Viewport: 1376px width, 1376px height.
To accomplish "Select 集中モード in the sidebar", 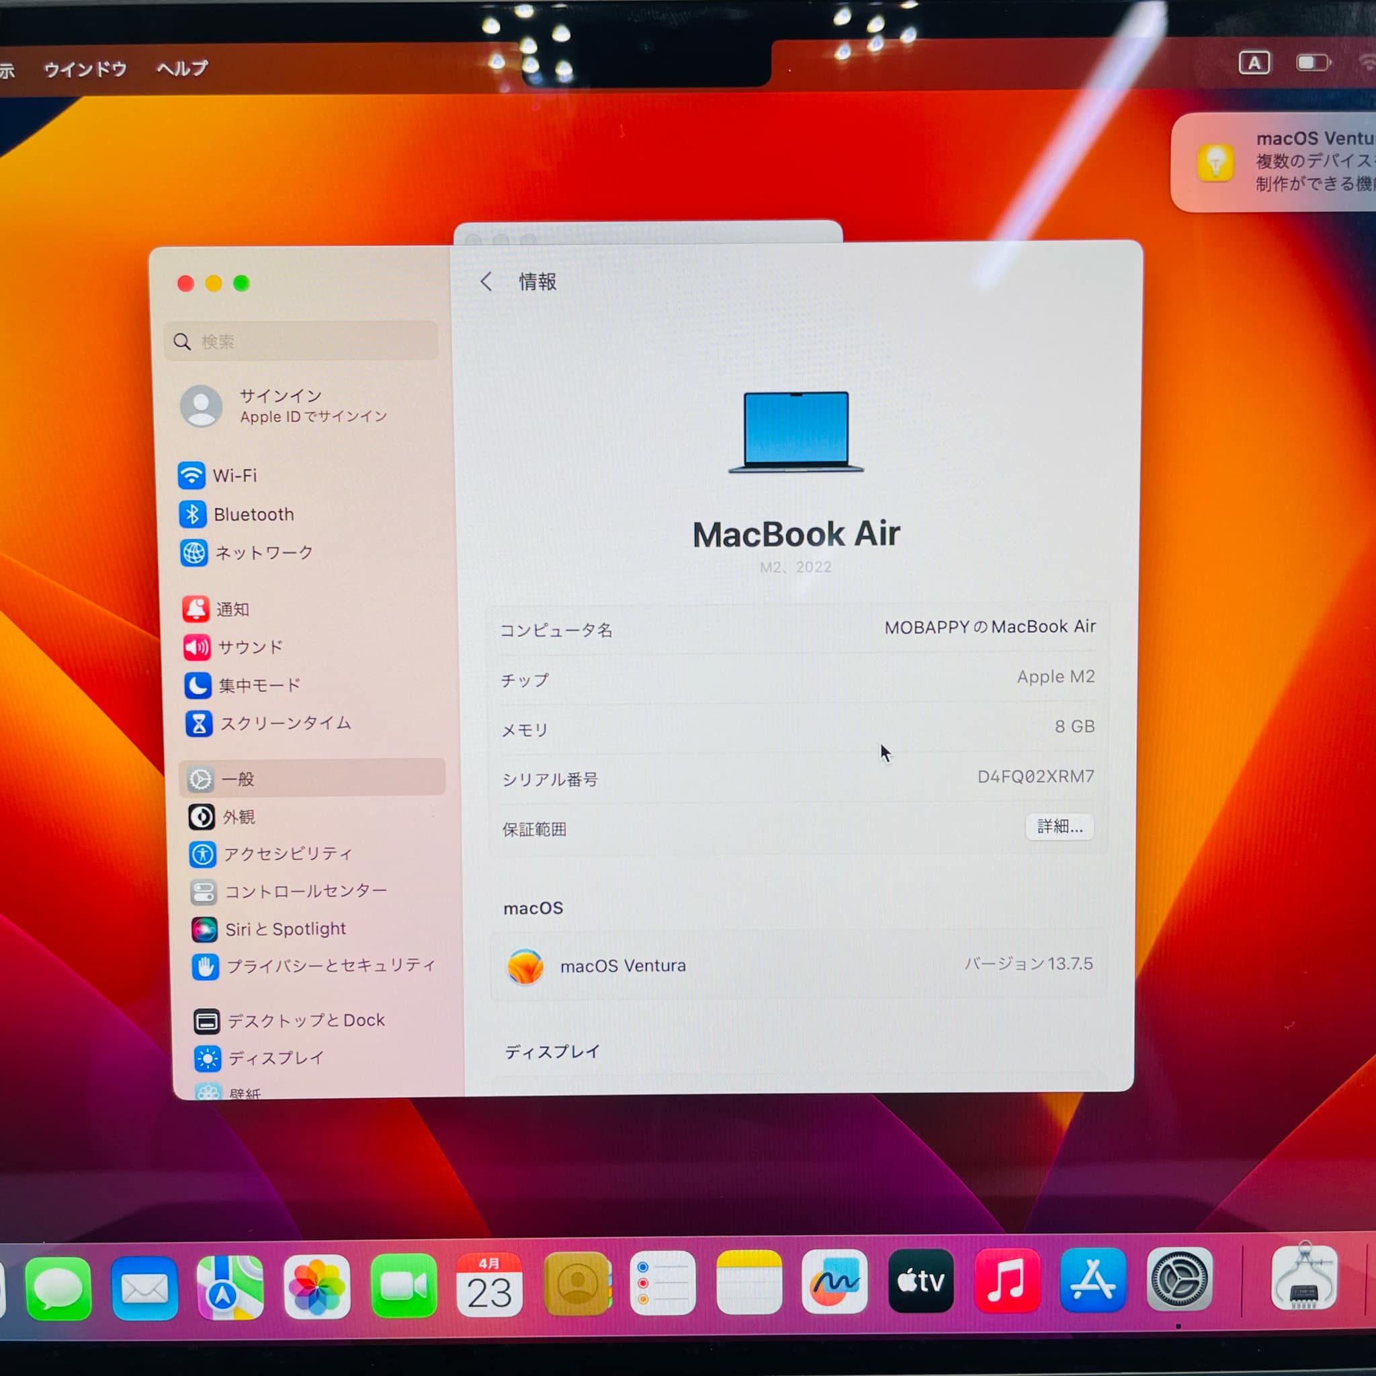I will (258, 685).
